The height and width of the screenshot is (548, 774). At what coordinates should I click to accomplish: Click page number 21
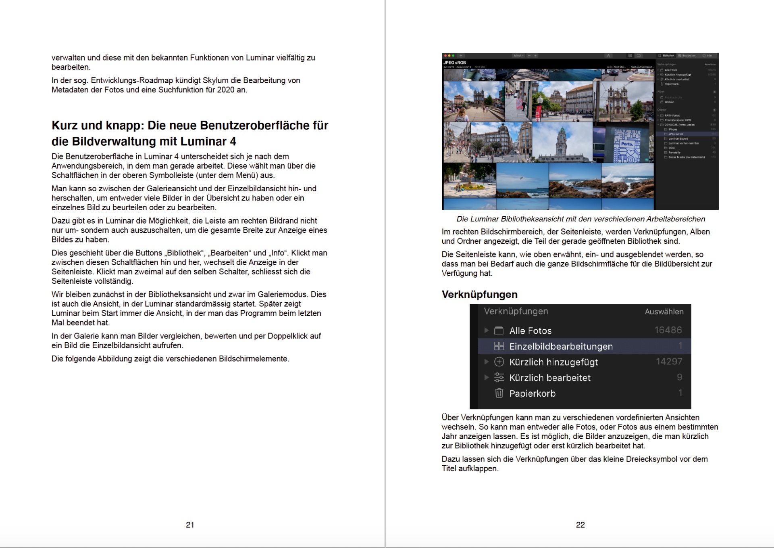tap(190, 525)
